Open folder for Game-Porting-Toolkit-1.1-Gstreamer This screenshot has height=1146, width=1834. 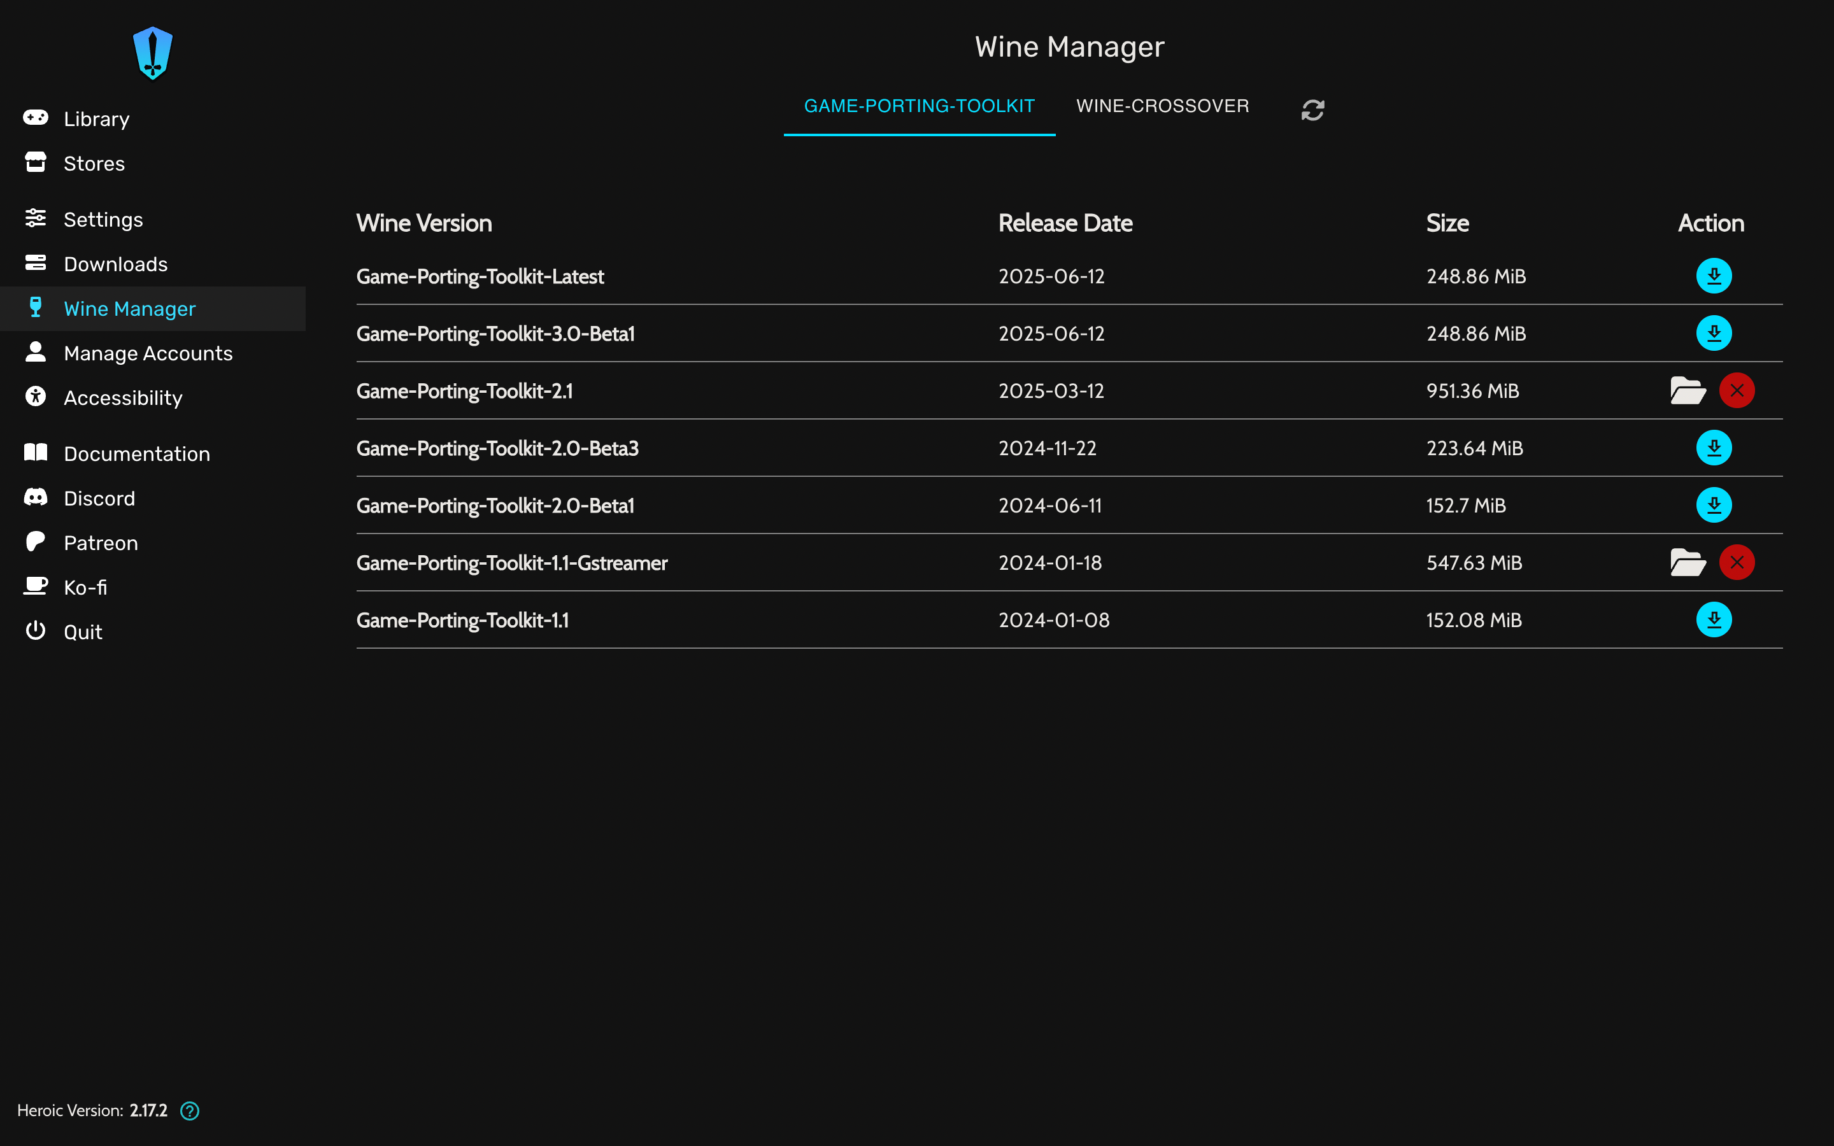pyautogui.click(x=1689, y=562)
